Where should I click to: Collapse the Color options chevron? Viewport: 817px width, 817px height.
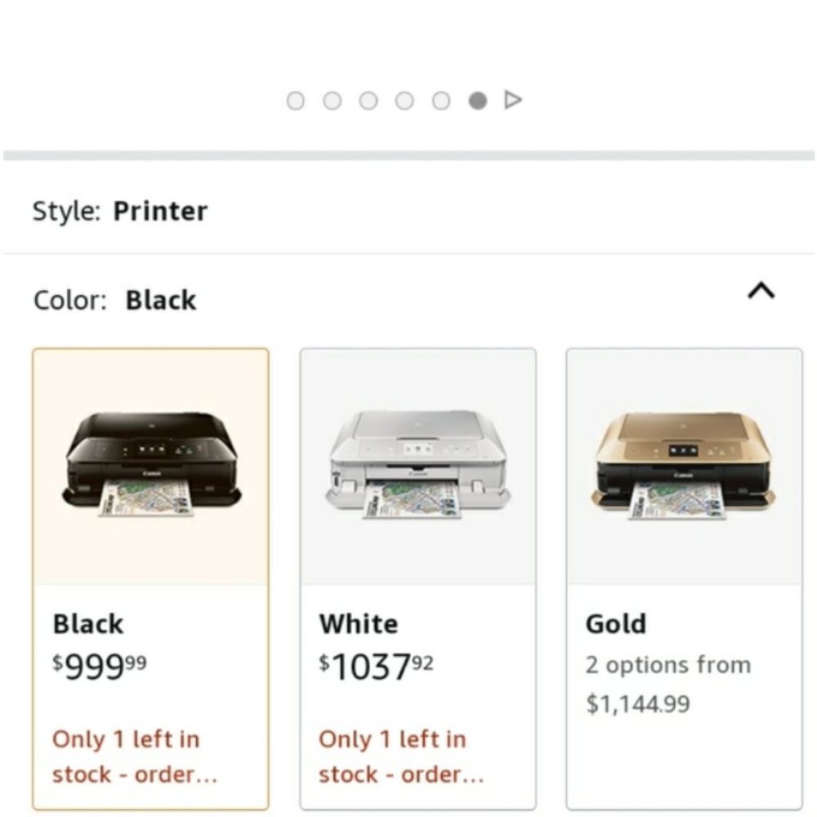[761, 292]
